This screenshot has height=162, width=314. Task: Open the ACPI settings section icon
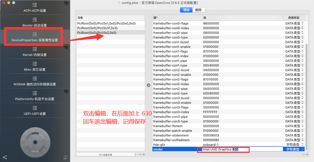tap(35, 5)
